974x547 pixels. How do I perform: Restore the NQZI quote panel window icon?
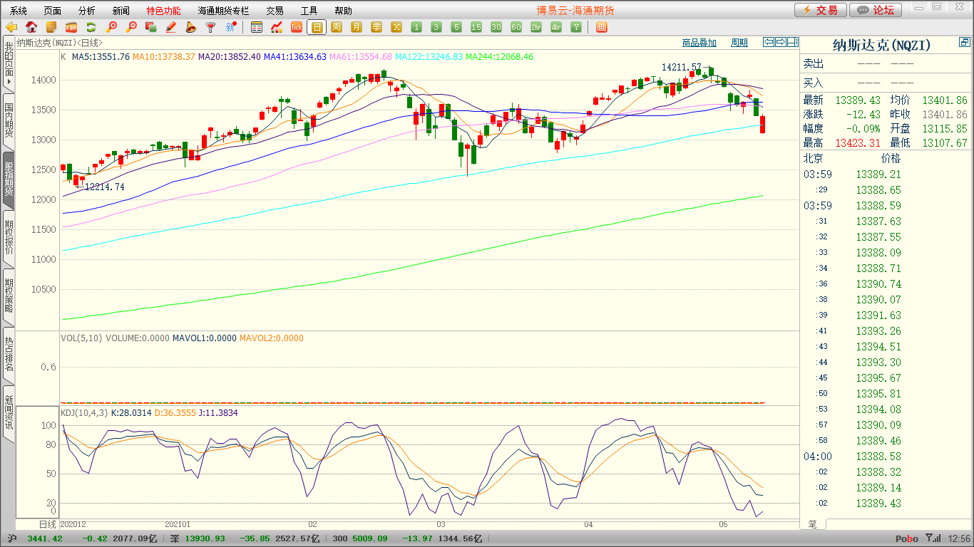(964, 43)
